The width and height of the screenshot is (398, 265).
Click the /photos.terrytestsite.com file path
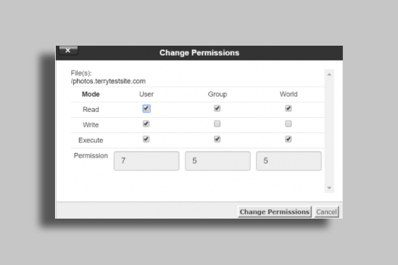pos(108,81)
